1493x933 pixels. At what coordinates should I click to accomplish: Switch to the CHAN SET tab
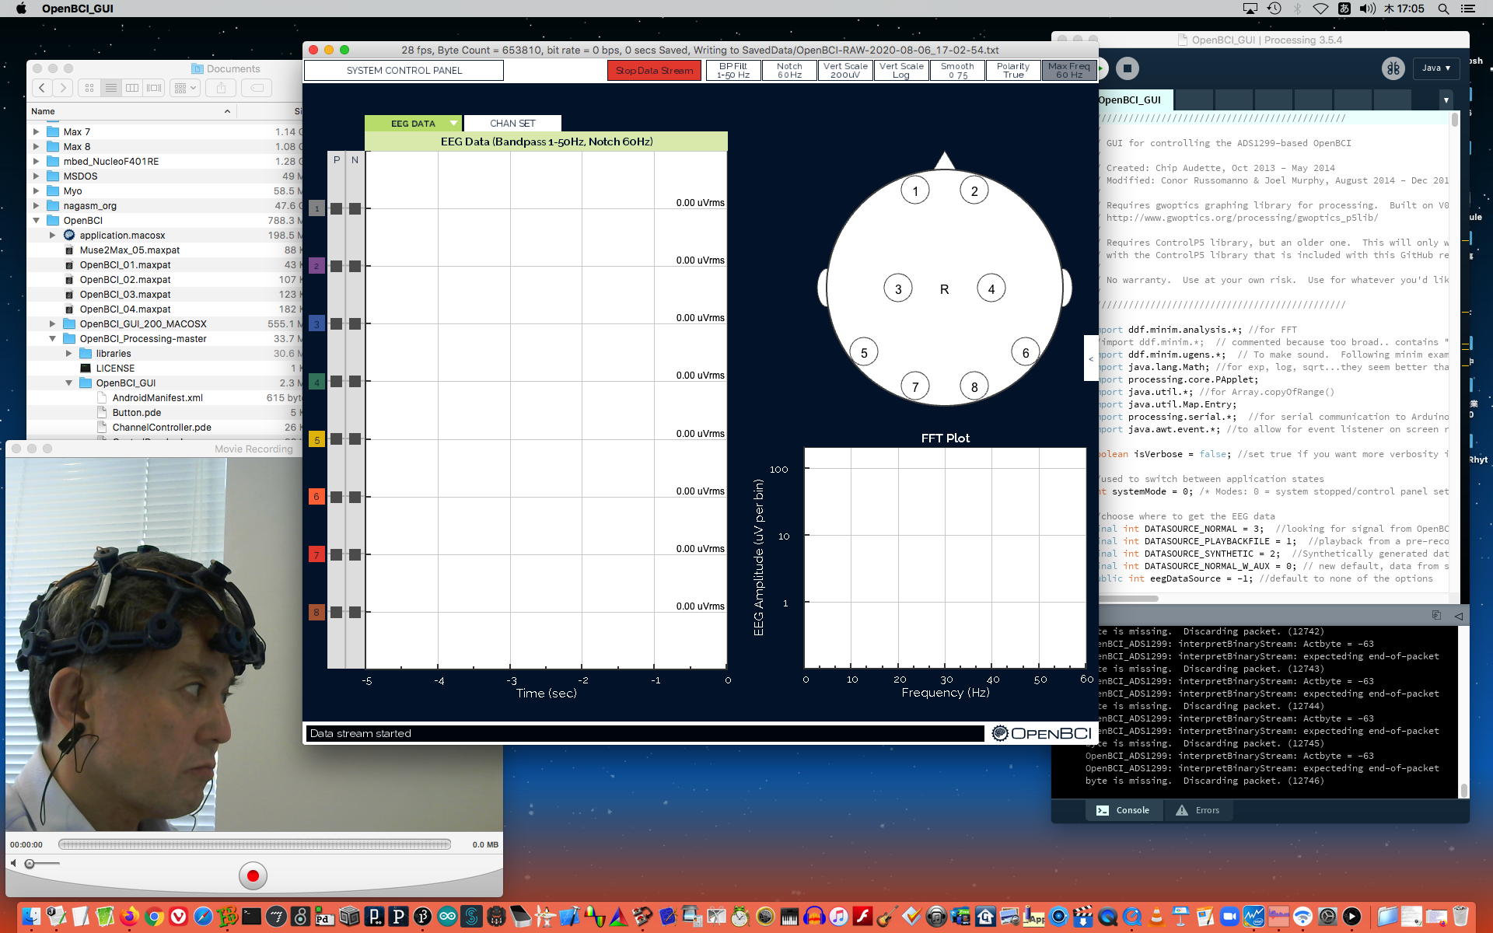click(x=512, y=123)
